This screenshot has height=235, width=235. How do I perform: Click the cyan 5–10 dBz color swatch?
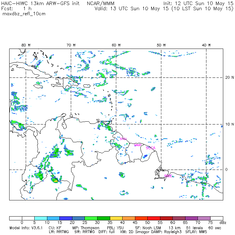click(x=41, y=218)
